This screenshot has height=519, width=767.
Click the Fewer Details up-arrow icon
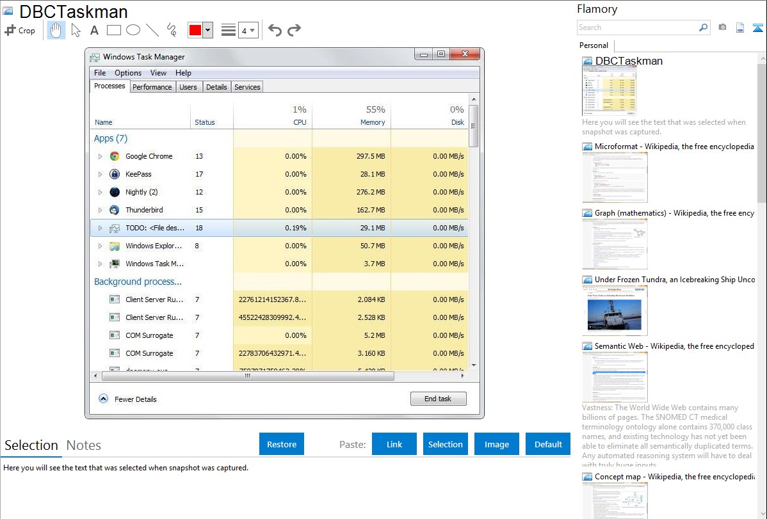pos(103,399)
